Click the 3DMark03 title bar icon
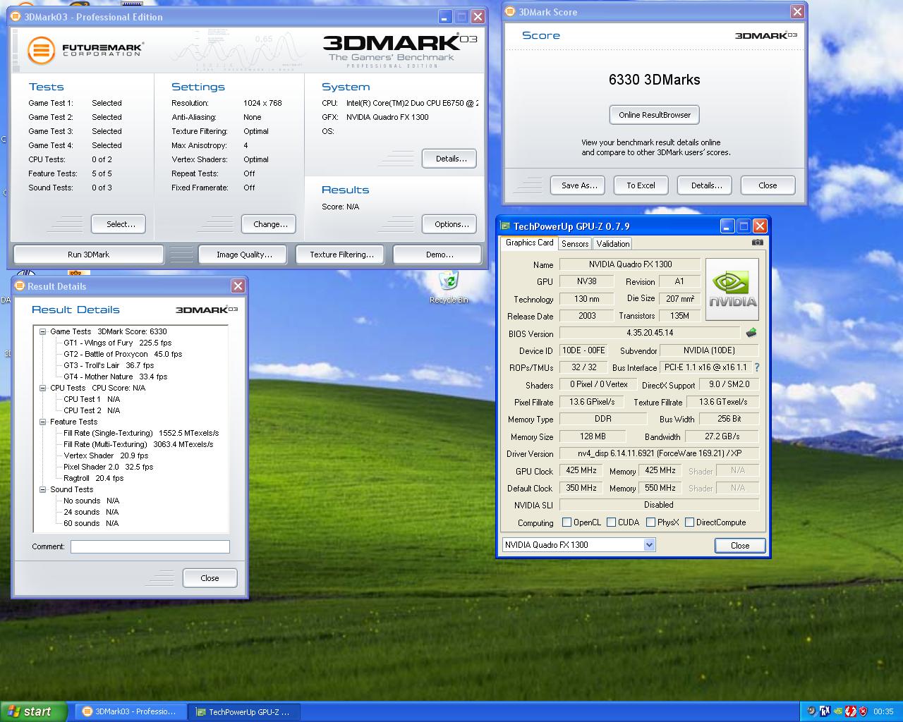903x722 pixels. click(x=16, y=17)
